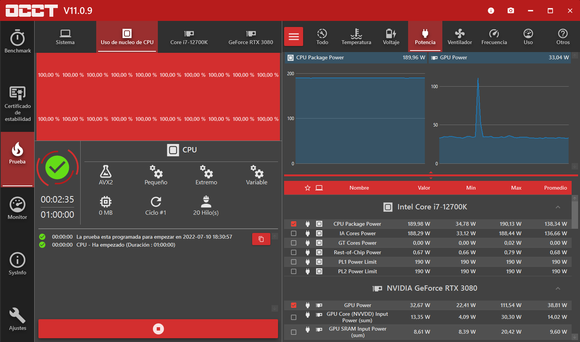Show Otros sensors tab
This screenshot has height=342, width=580.
(563, 36)
